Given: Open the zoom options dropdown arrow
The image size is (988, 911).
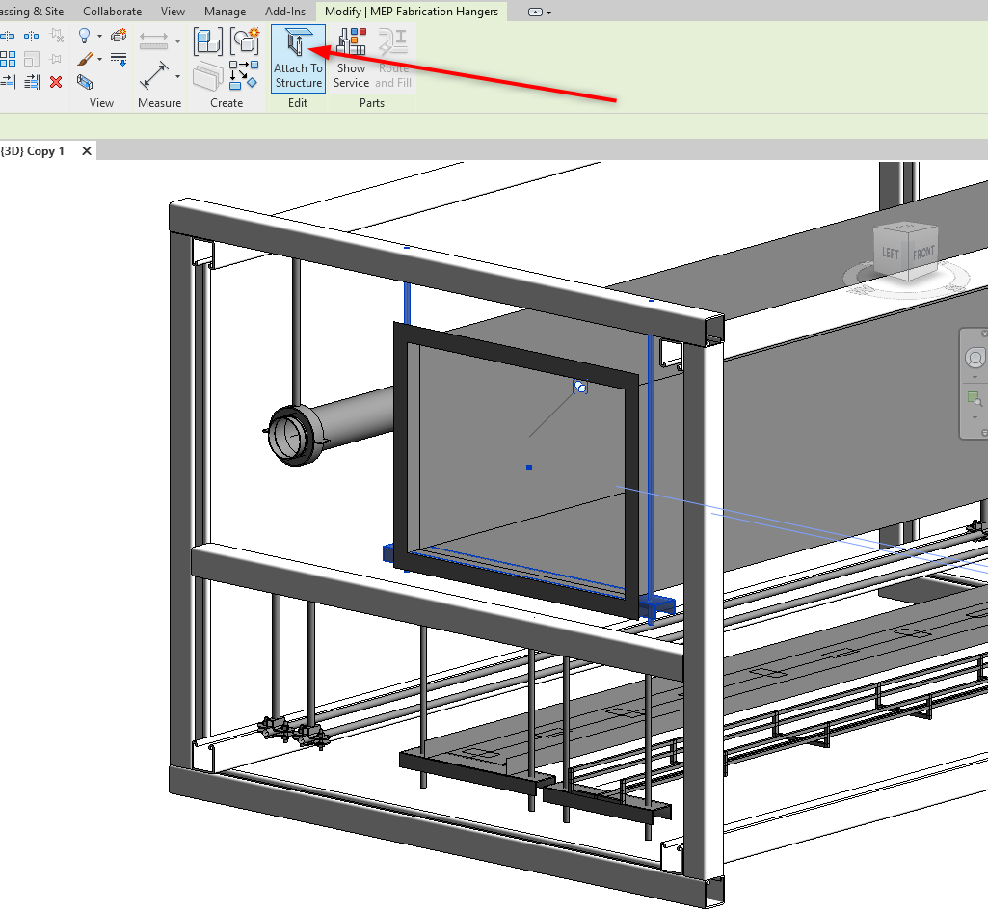Looking at the screenshot, I should coord(975,417).
